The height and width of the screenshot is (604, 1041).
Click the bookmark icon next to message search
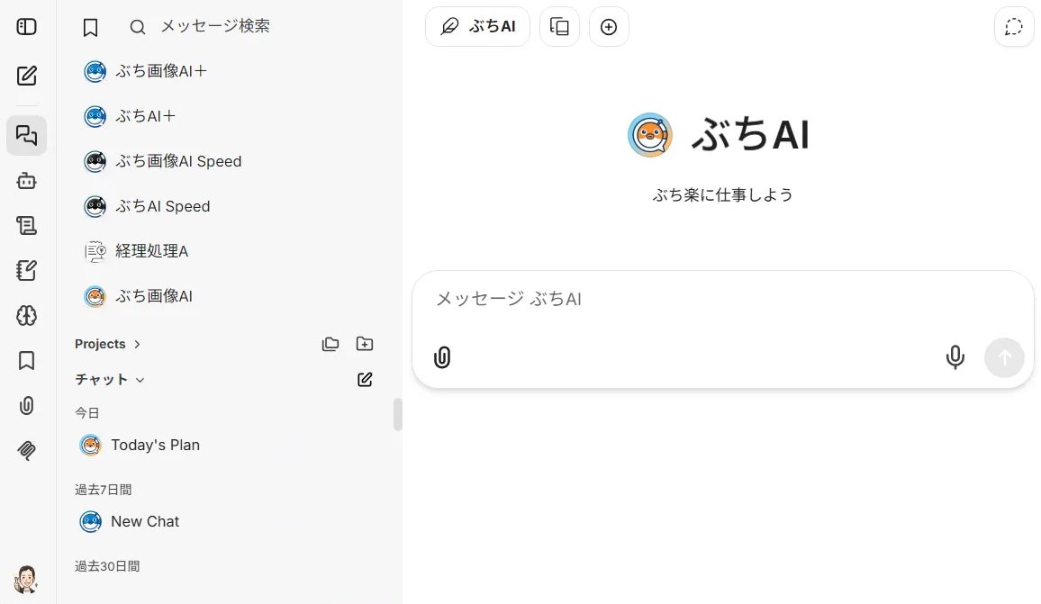point(90,27)
